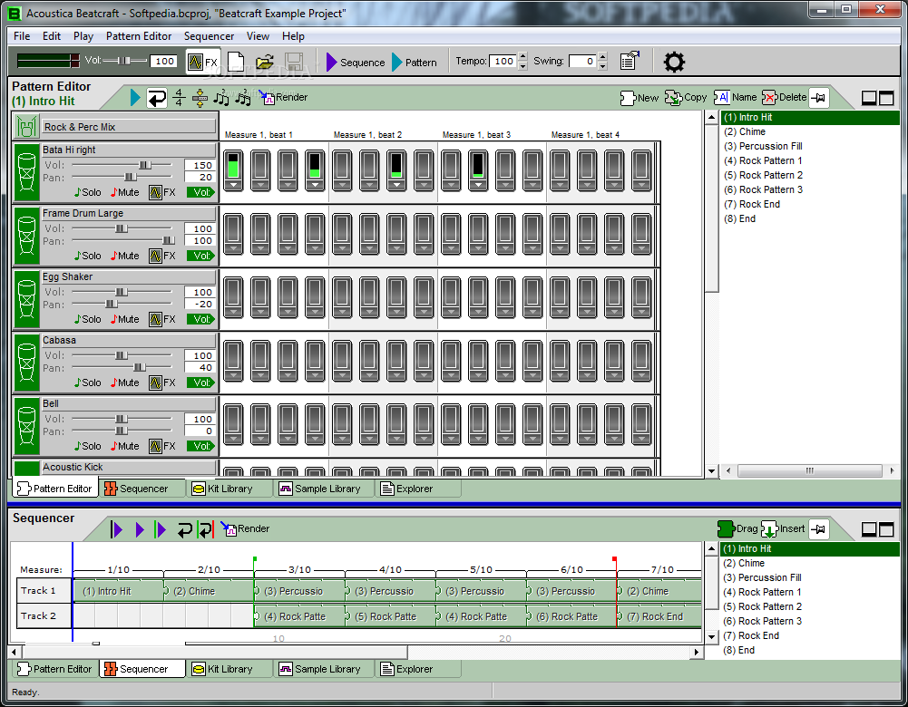Mute the Bata Hi right instrument
Image resolution: width=908 pixels, height=707 pixels.
(124, 192)
